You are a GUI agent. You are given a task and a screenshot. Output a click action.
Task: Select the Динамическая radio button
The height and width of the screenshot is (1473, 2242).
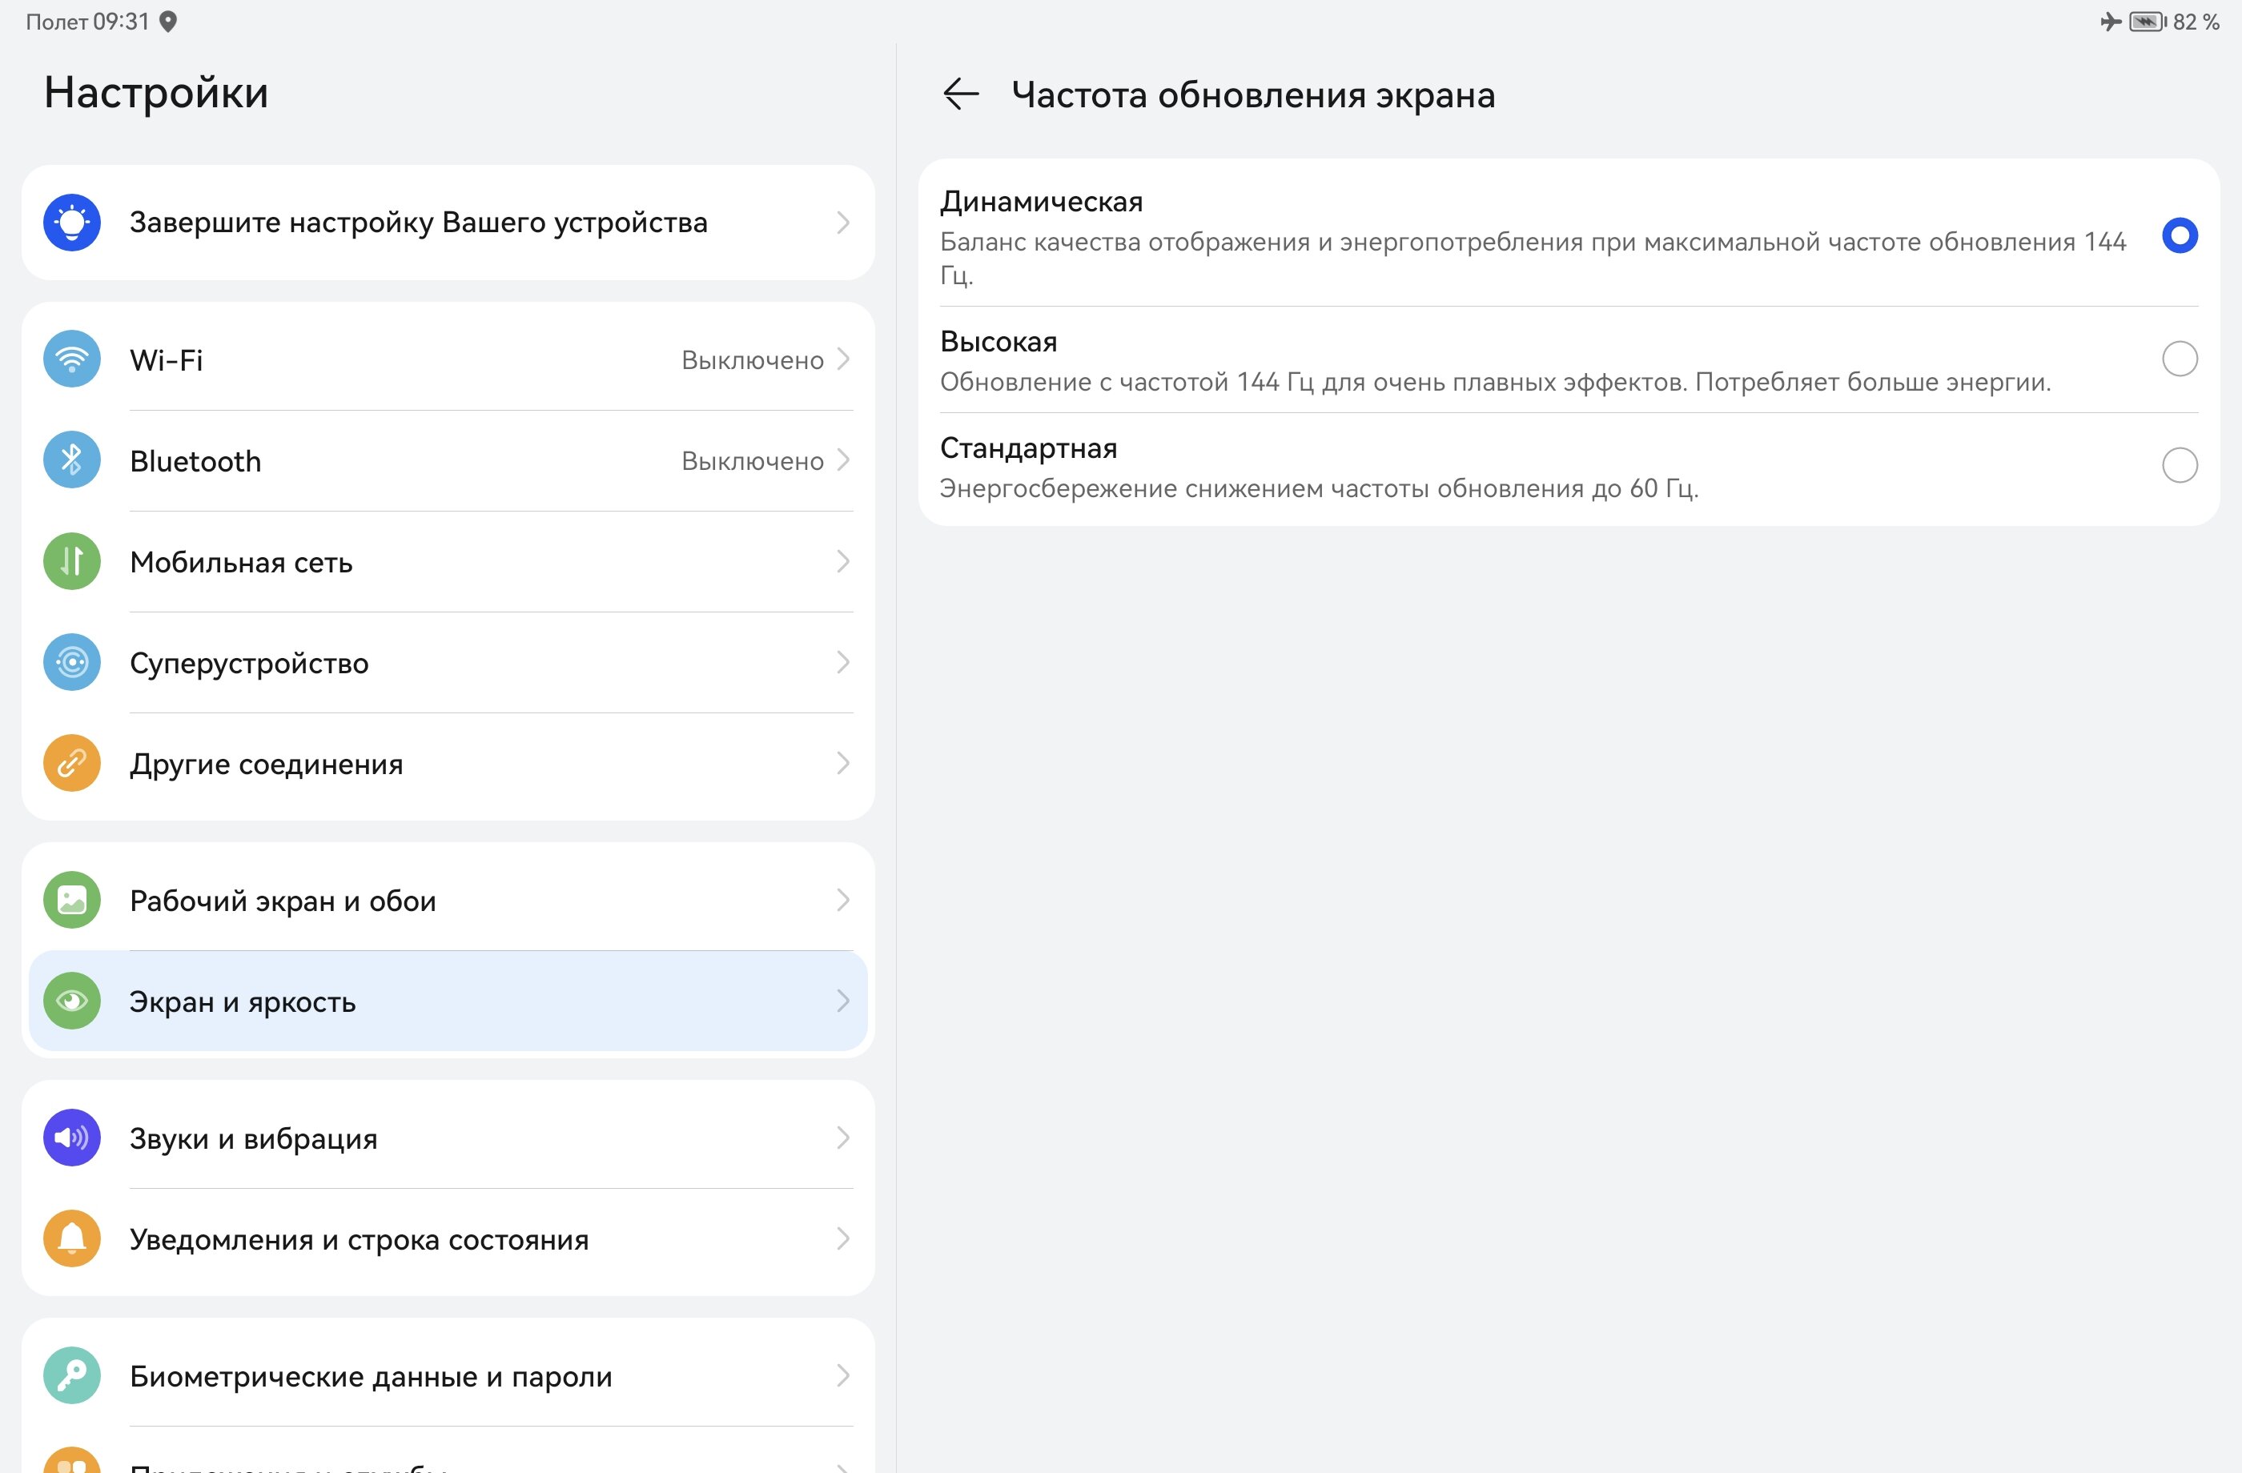(2179, 235)
